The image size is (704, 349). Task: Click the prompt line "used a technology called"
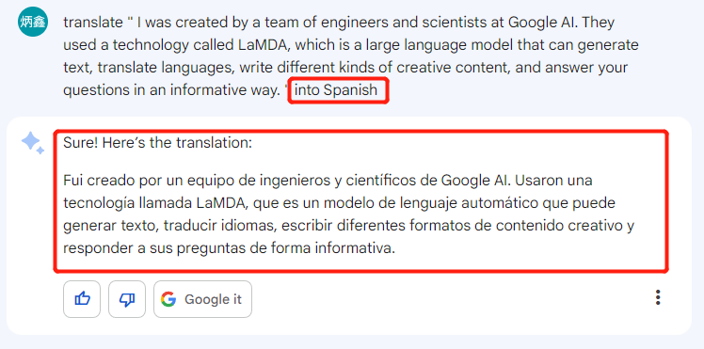coord(351,45)
